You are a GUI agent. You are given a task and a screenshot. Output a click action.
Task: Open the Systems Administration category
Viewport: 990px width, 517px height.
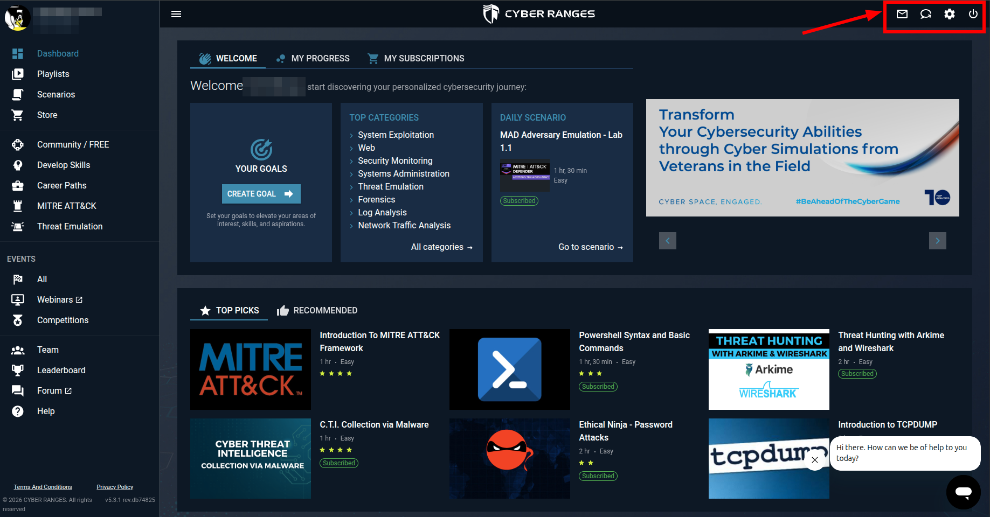tap(404, 174)
